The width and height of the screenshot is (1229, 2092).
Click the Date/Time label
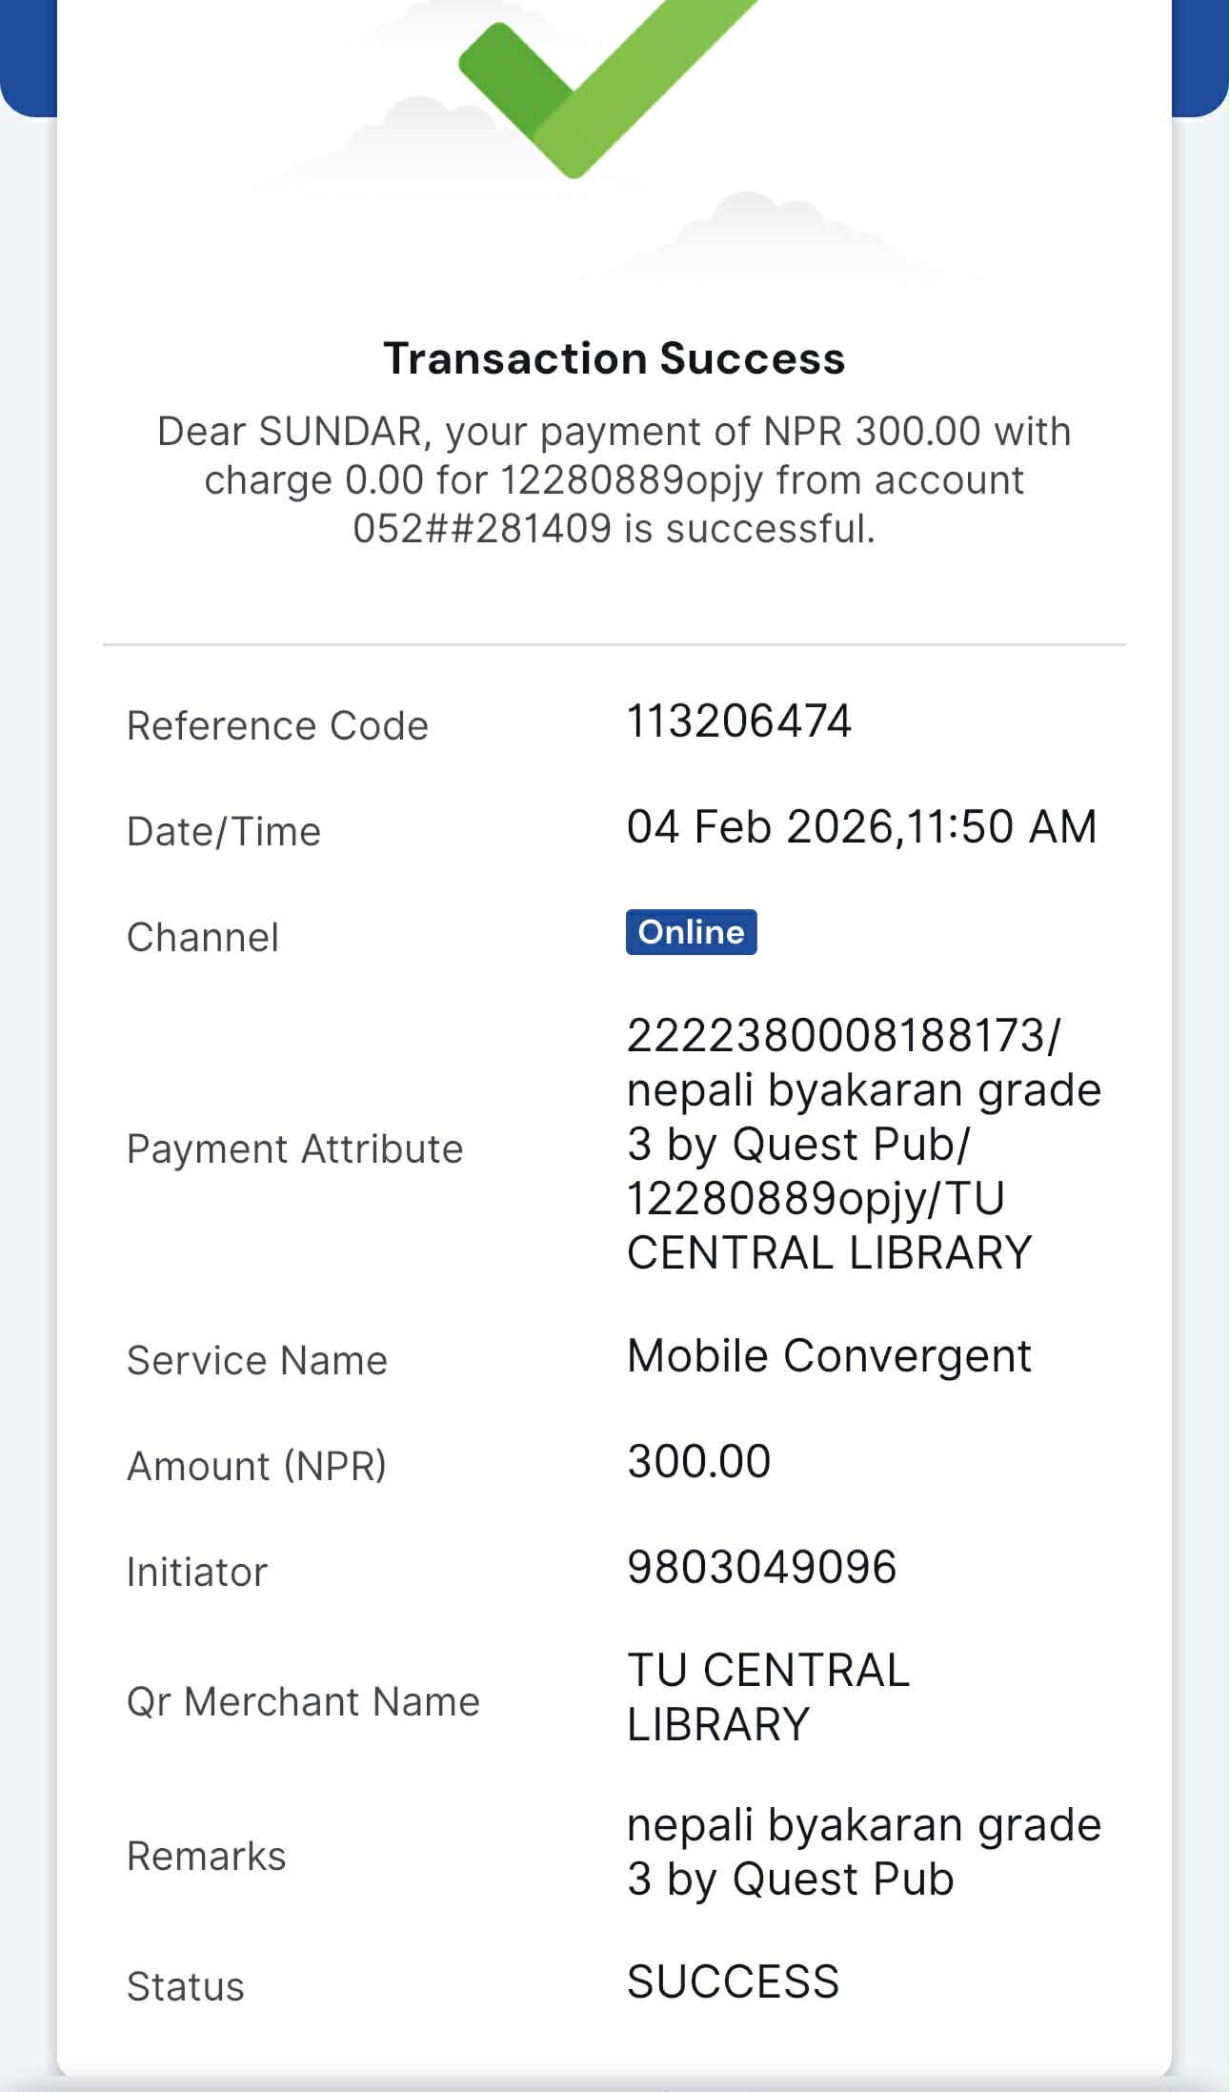(x=224, y=832)
